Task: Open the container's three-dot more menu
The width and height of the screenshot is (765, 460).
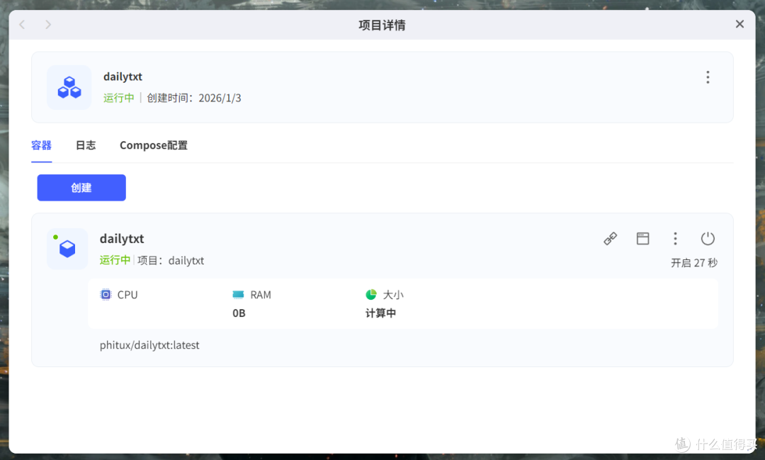Action: click(x=675, y=238)
